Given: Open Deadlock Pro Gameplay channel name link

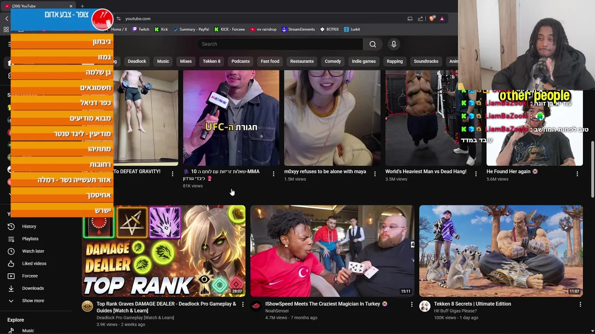Looking at the screenshot, I should (135, 318).
